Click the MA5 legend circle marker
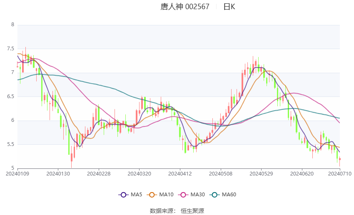This screenshot has height=215, width=354. click(x=123, y=195)
